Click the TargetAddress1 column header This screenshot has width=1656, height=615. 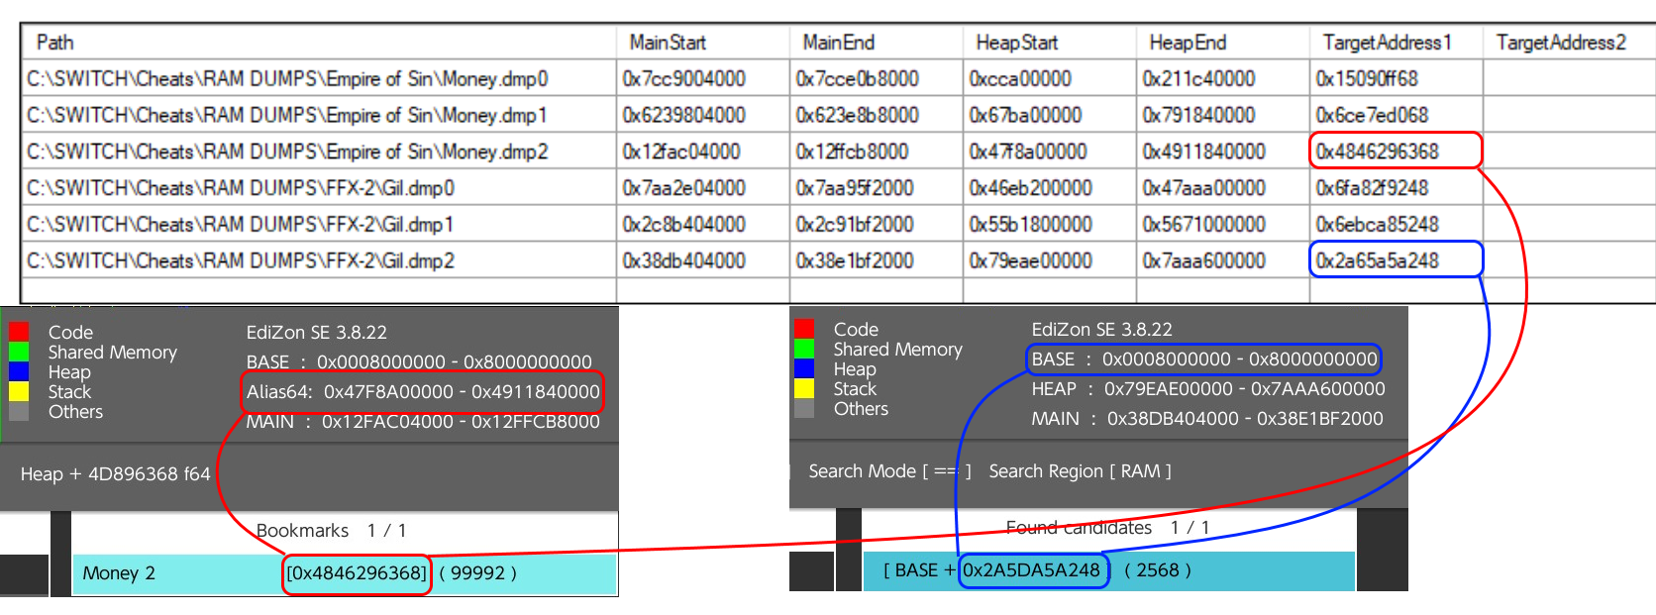(x=1396, y=42)
